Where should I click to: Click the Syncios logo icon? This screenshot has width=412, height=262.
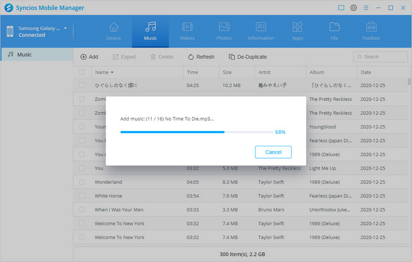(9, 8)
